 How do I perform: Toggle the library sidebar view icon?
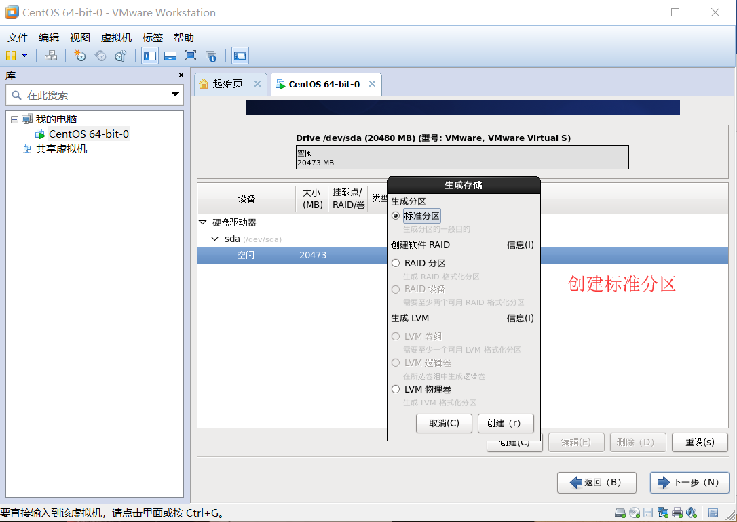(150, 56)
